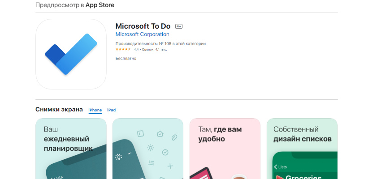
Task: Click the orange star rating icons
Action: point(123,49)
